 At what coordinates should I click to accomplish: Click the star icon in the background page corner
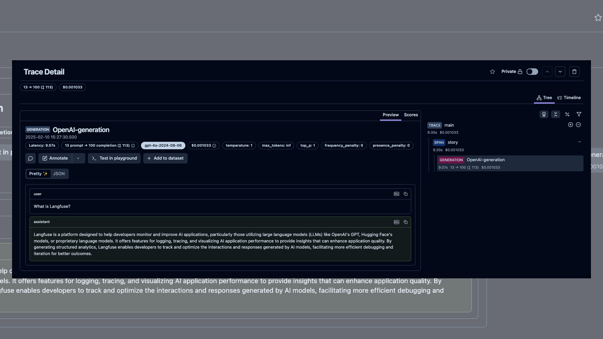(598, 18)
